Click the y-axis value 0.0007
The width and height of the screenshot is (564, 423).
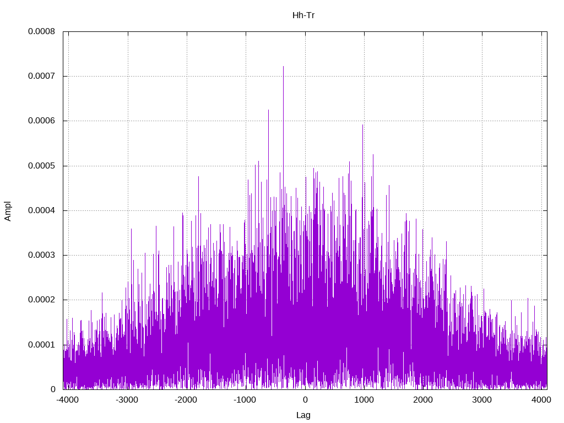click(42, 76)
